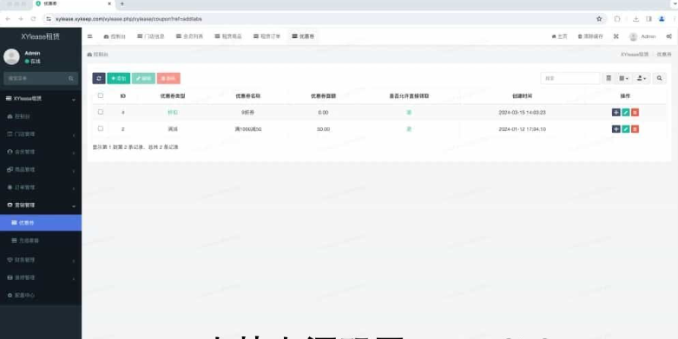Click the magnifier advanced search button
The height and width of the screenshot is (339, 678).
[x=660, y=78]
